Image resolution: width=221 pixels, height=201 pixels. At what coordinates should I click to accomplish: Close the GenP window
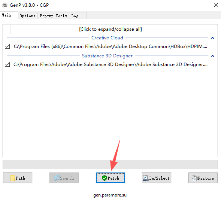[x=216, y=5]
